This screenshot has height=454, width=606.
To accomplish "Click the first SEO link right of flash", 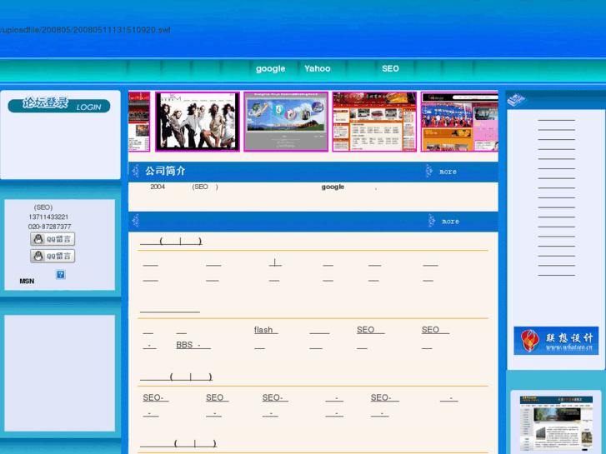I will [x=371, y=330].
